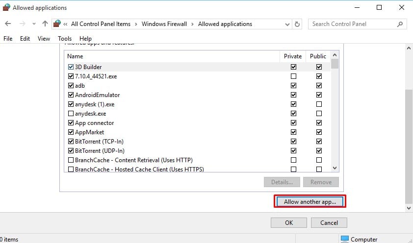This screenshot has height=243, width=413.
Task: Click the Allowed applications title bar icon
Action: coord(6,8)
